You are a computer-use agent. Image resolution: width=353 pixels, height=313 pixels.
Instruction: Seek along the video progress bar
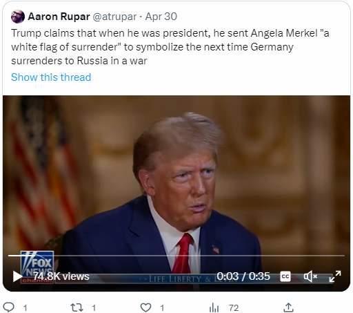176,256
